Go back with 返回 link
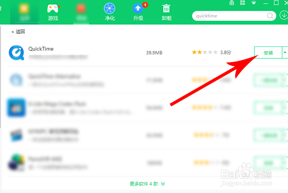 point(18,32)
